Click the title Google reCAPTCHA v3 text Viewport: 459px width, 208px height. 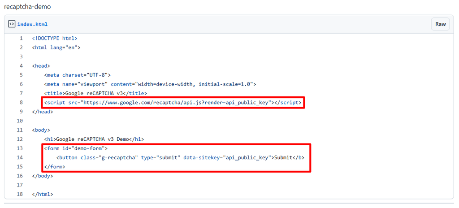click(x=95, y=93)
